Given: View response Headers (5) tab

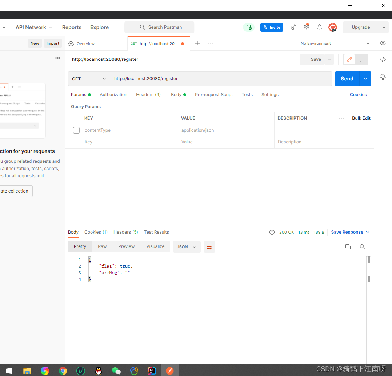Looking at the screenshot, I should (x=125, y=232).
